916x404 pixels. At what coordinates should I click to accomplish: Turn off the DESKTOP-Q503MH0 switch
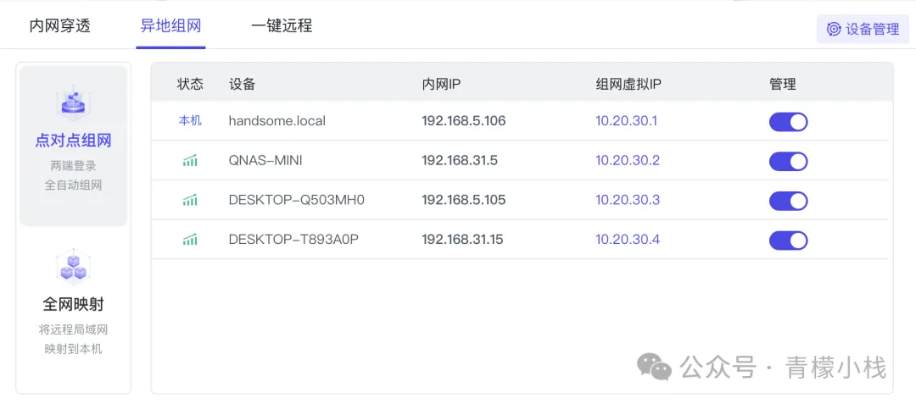pos(788,202)
